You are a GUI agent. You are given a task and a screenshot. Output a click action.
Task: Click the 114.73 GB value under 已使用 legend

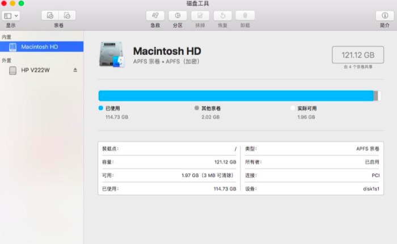117,117
